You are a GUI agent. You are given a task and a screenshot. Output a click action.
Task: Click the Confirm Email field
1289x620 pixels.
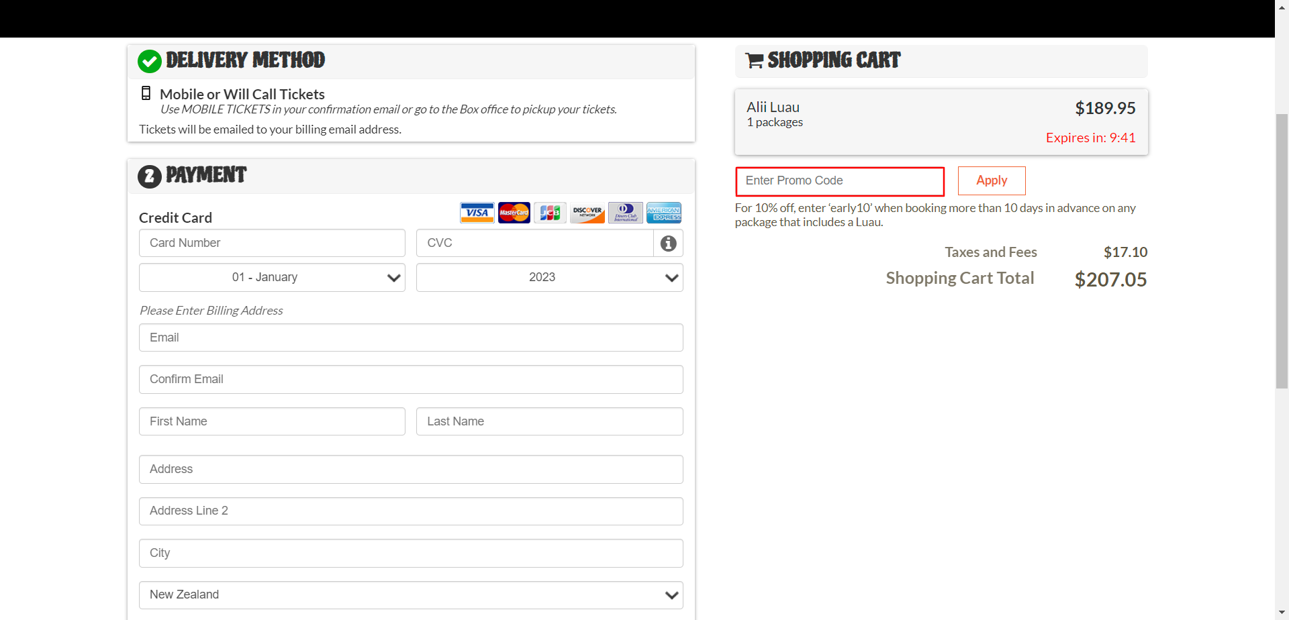coord(410,379)
